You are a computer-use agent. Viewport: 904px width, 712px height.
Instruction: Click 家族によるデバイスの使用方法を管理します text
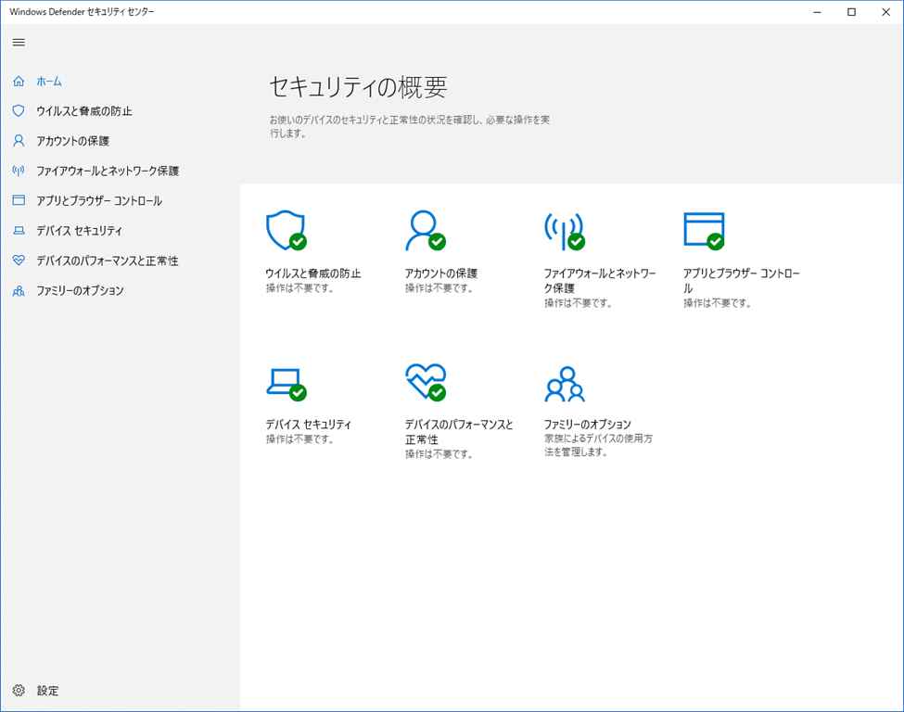(x=598, y=445)
